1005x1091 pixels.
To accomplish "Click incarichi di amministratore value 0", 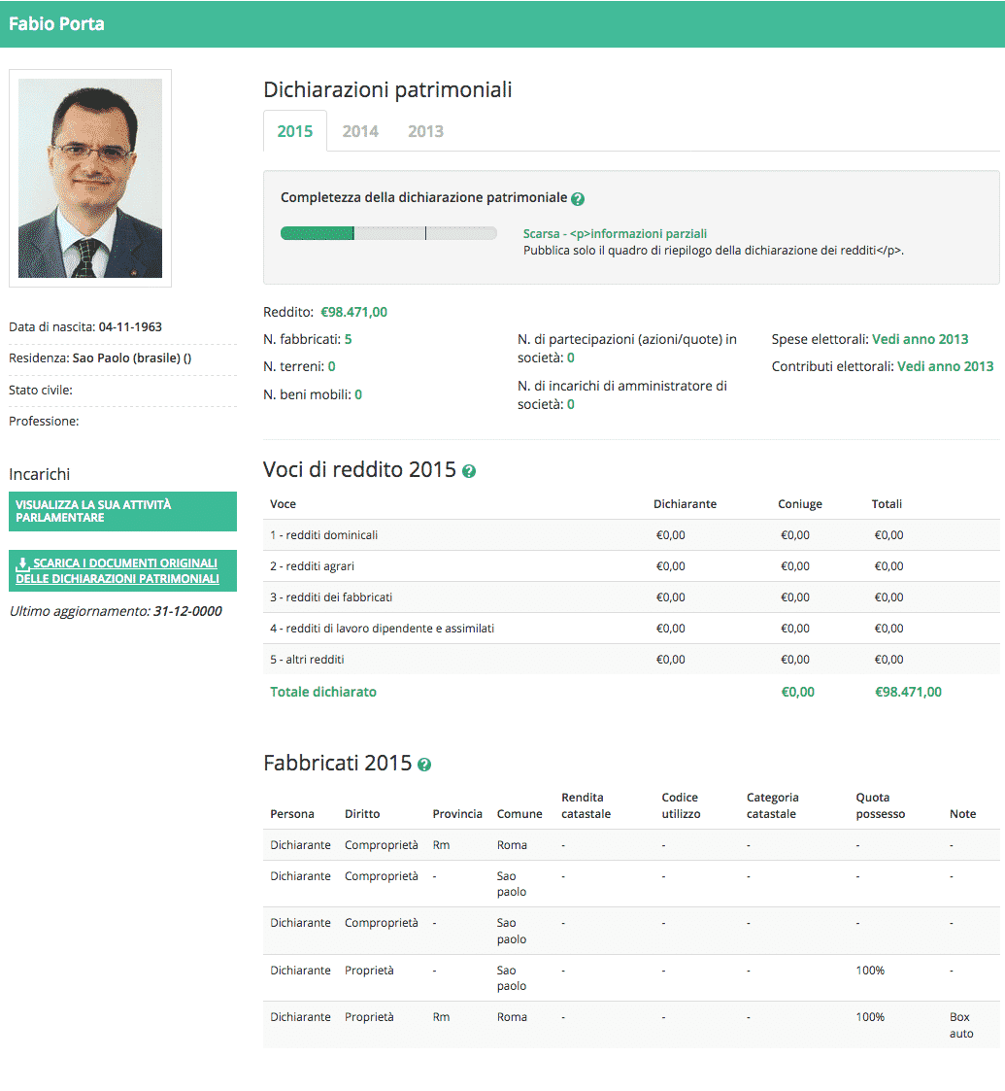I will coord(570,404).
